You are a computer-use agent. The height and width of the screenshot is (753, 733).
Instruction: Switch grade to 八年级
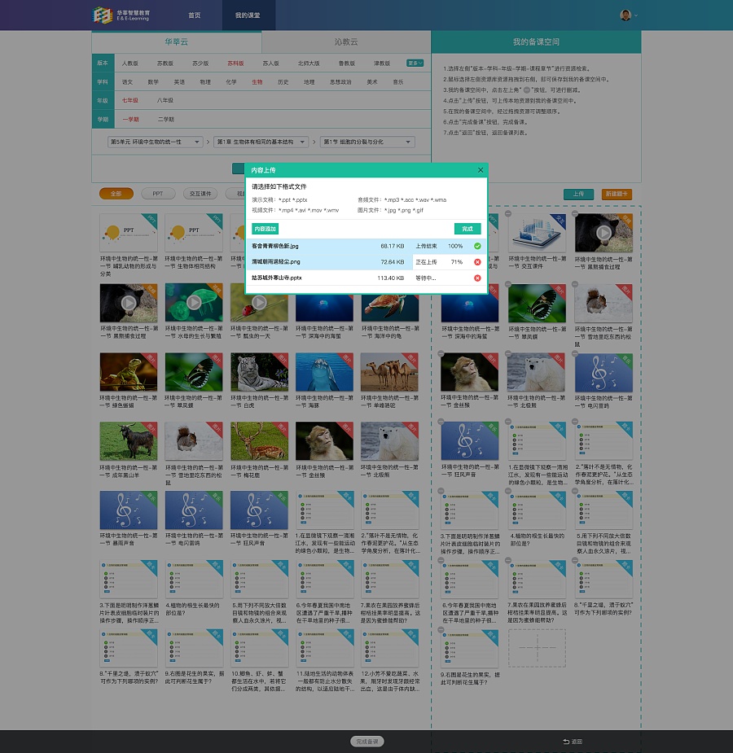click(165, 100)
